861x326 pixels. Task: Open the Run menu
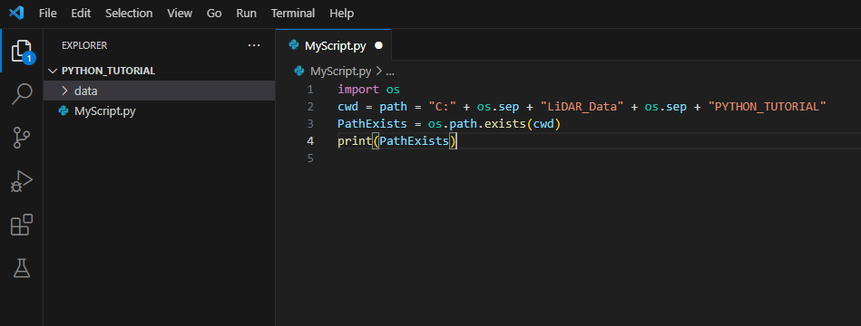246,14
